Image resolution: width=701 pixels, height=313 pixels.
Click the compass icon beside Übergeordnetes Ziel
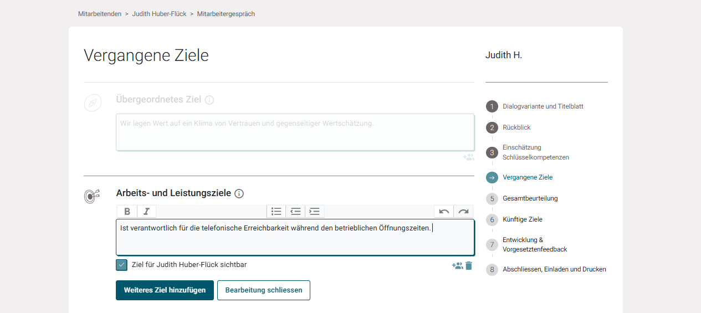click(93, 103)
